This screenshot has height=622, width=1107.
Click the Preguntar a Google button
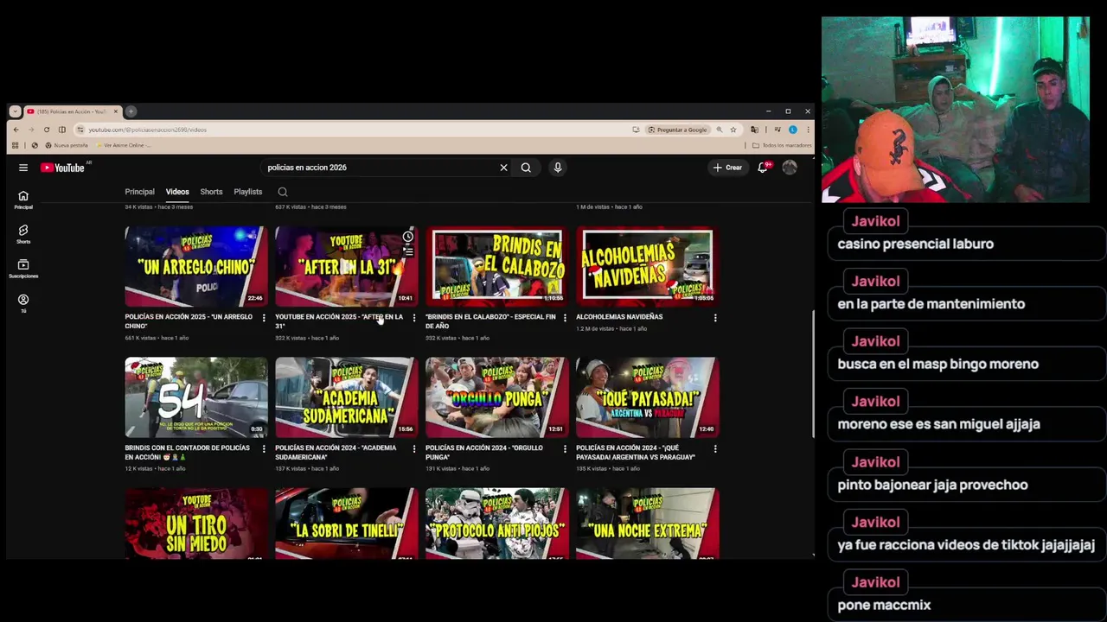pos(676,130)
